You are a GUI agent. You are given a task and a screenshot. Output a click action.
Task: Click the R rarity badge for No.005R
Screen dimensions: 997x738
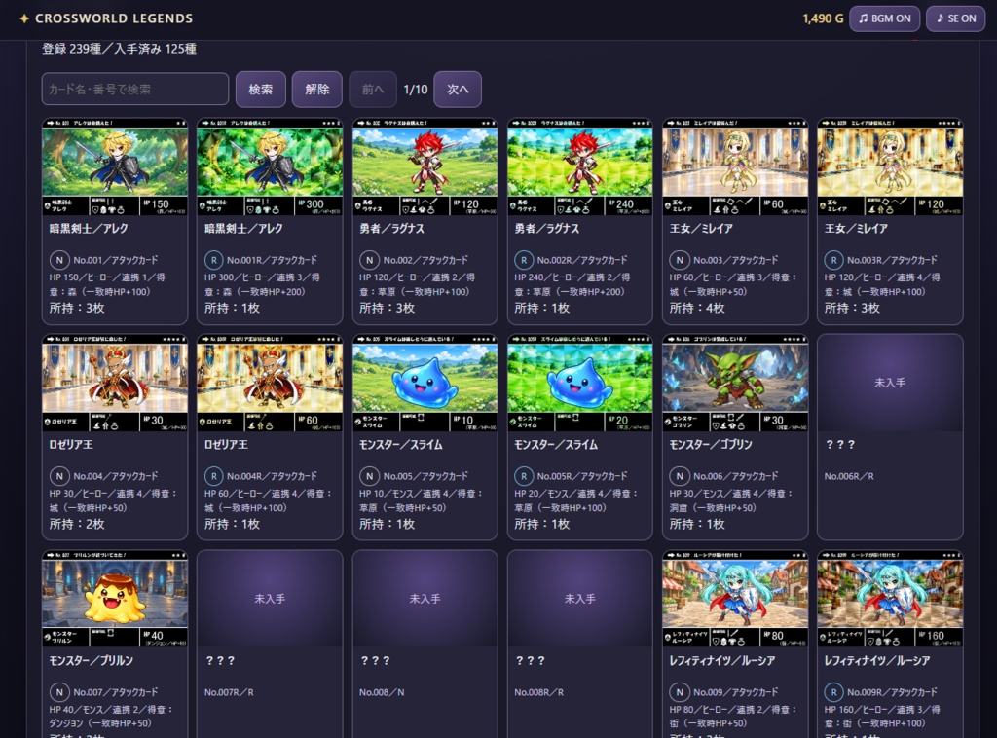click(524, 476)
